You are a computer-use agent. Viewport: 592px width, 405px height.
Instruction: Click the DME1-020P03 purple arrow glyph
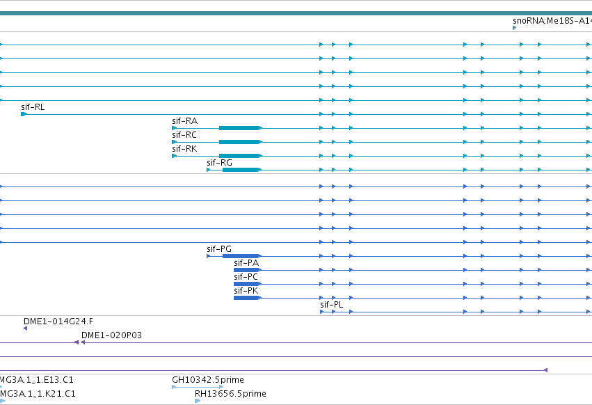point(83,342)
